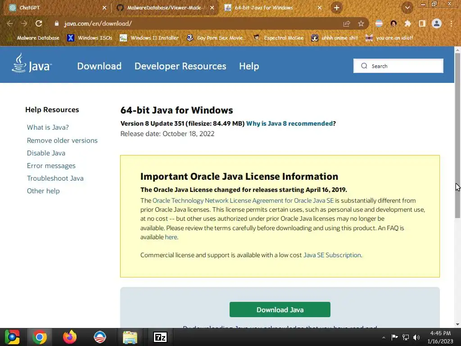Open the FAQ 'here' link
Screen dimensions: 461x346
click(x=171, y=237)
